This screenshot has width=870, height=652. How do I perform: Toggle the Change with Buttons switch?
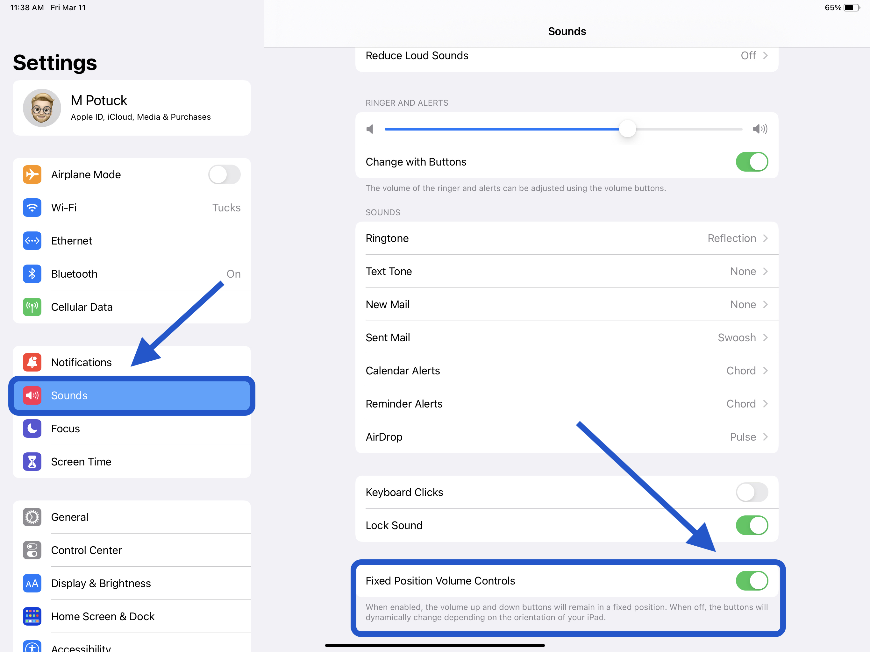(x=752, y=162)
